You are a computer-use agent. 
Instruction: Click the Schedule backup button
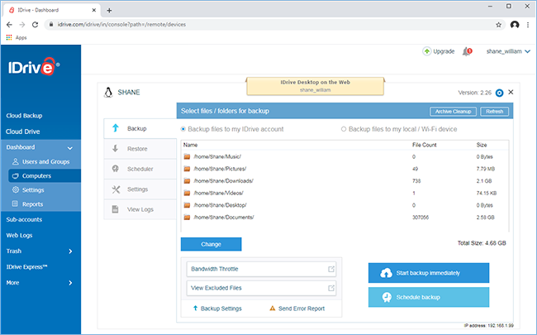tap(429, 297)
